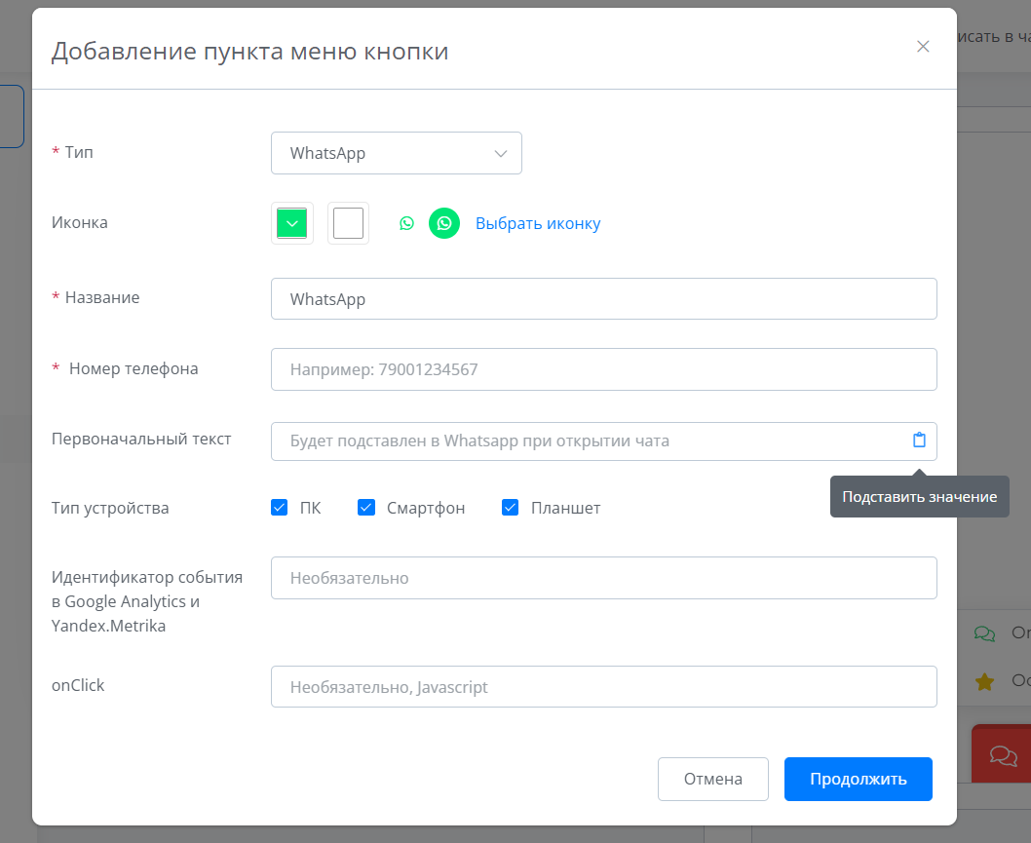The height and width of the screenshot is (843, 1031).
Task: Focus the onClick Javascript input field
Action: pyautogui.click(x=603, y=687)
